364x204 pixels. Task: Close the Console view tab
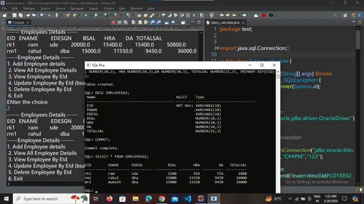point(28,22)
